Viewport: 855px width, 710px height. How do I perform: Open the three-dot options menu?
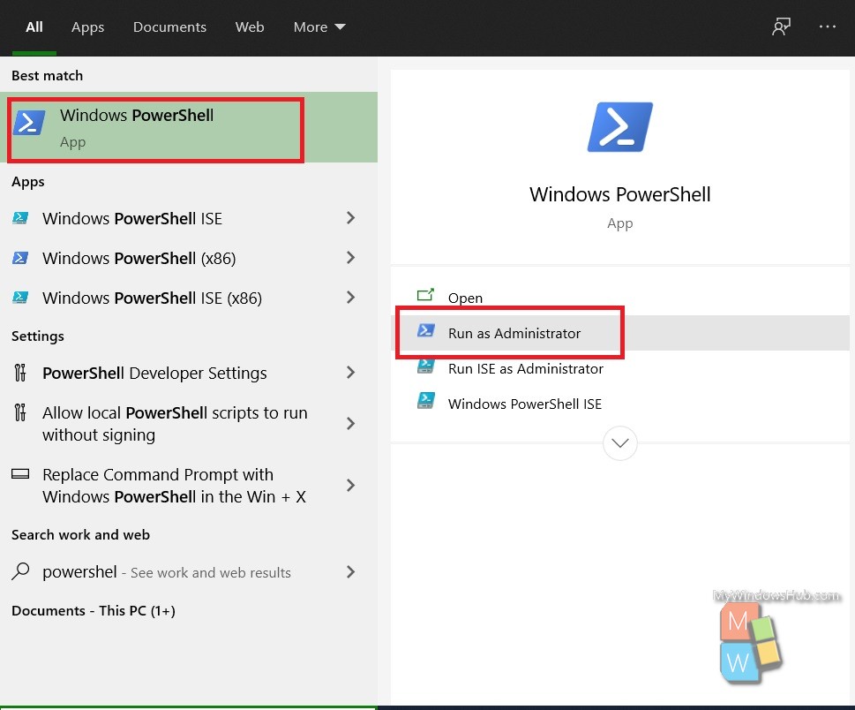(827, 26)
